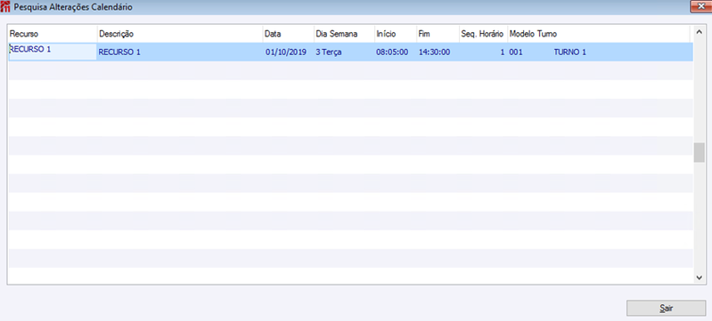
Task: Click the end time 14:30:00
Action: 435,52
